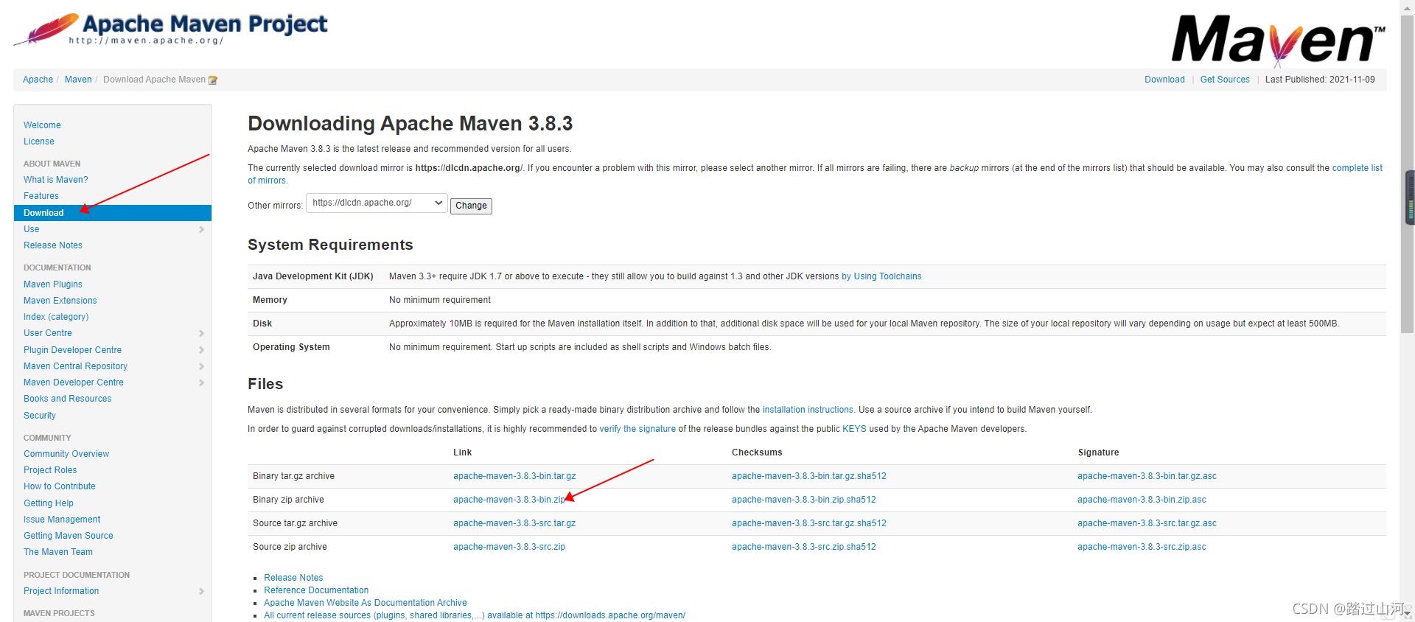
Task: Expand the Plugin Developer Centre chevron
Action: click(x=201, y=350)
